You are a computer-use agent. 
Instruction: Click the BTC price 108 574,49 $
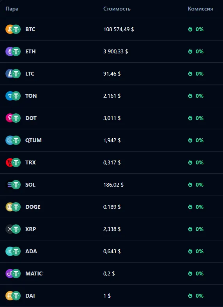(119, 29)
